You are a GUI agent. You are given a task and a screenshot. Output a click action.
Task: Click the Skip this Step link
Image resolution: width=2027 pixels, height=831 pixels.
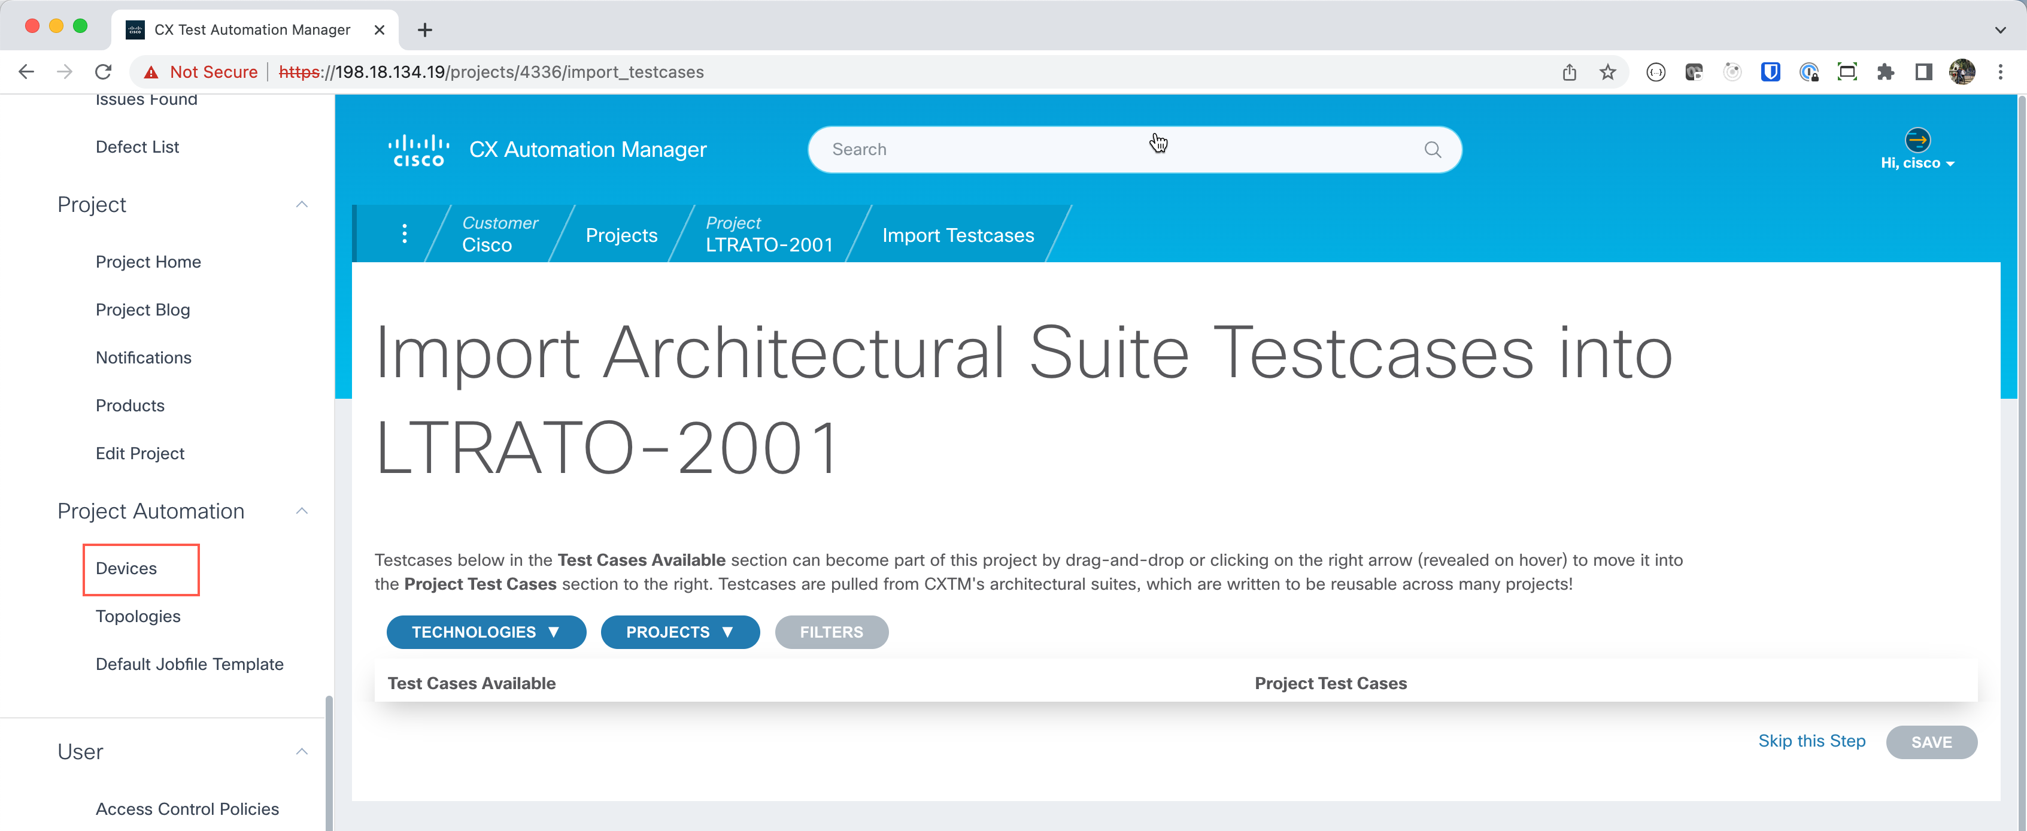[1811, 741]
